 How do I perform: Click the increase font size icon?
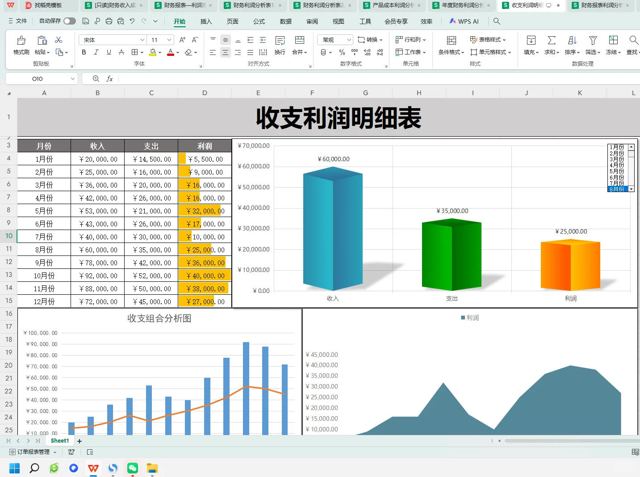[182, 40]
